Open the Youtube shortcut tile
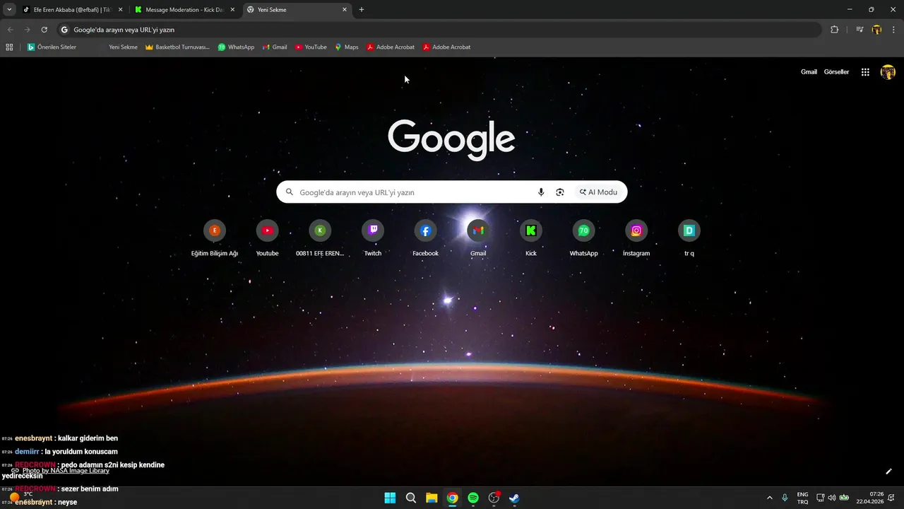Screen dimensions: 904x509 point(267,238)
